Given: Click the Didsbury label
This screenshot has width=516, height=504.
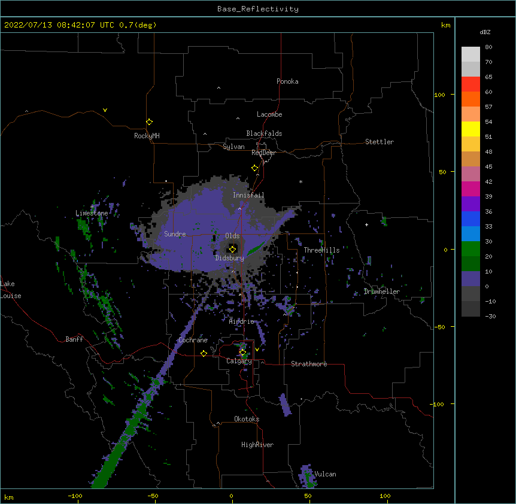Looking at the screenshot, I should click(229, 258).
